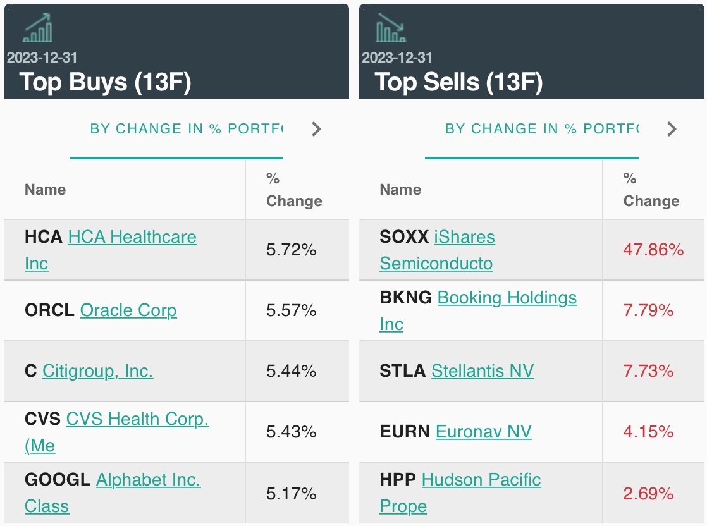Expand next tab arrow in Top Buys

click(x=317, y=129)
